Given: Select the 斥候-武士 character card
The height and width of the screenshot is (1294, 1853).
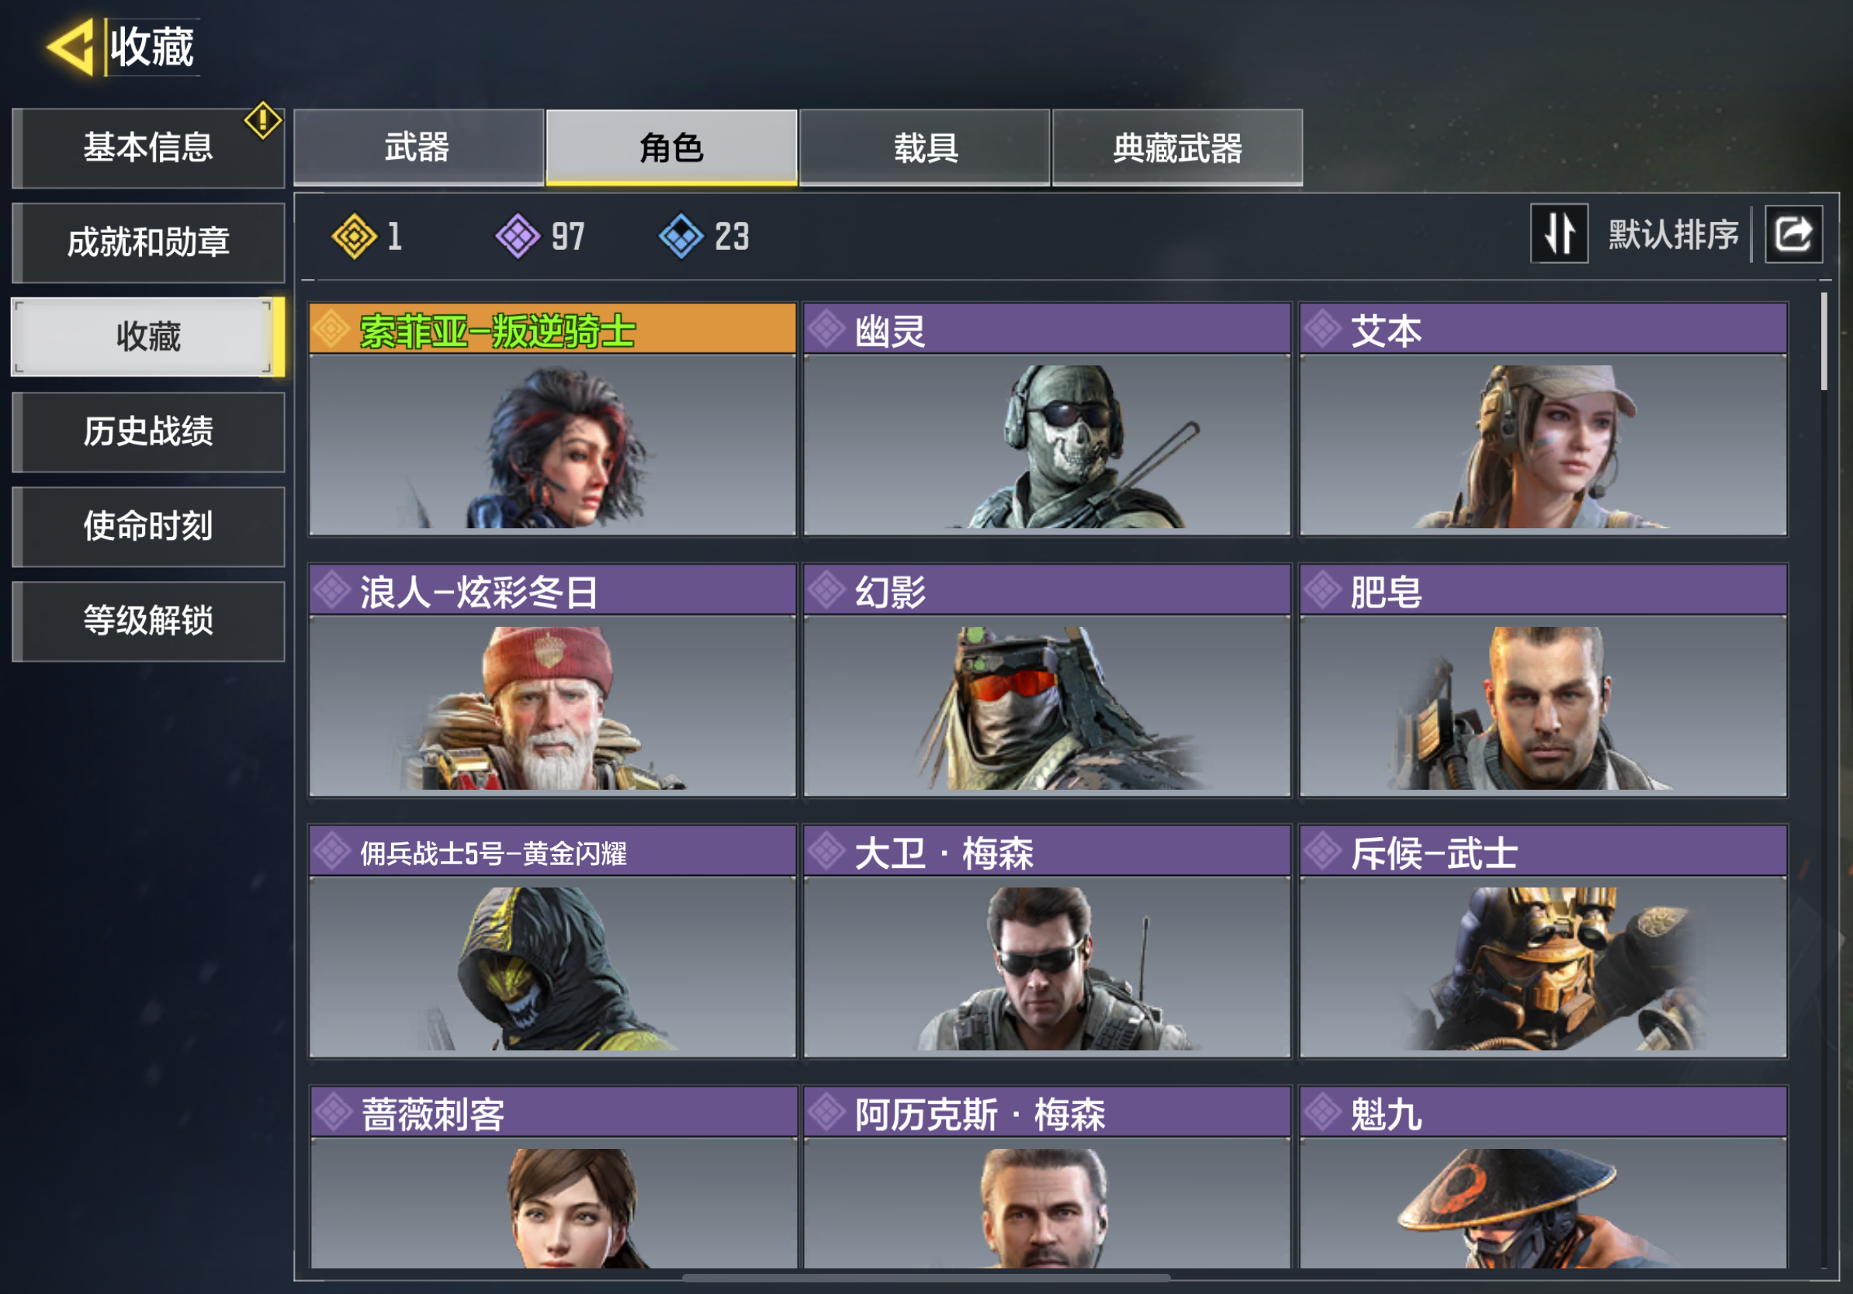Looking at the screenshot, I should pos(1543,942).
